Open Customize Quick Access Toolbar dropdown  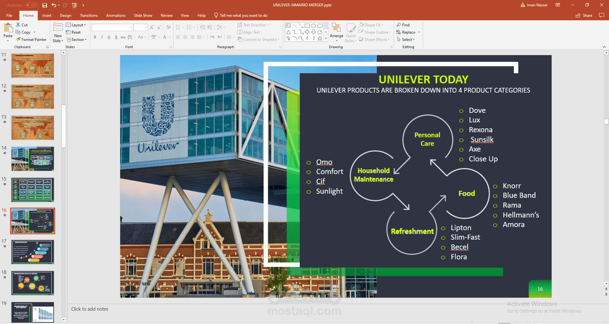tap(84, 5)
